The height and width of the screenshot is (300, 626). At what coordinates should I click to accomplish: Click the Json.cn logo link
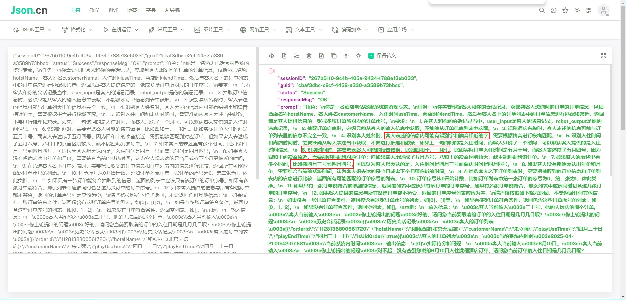click(29, 10)
